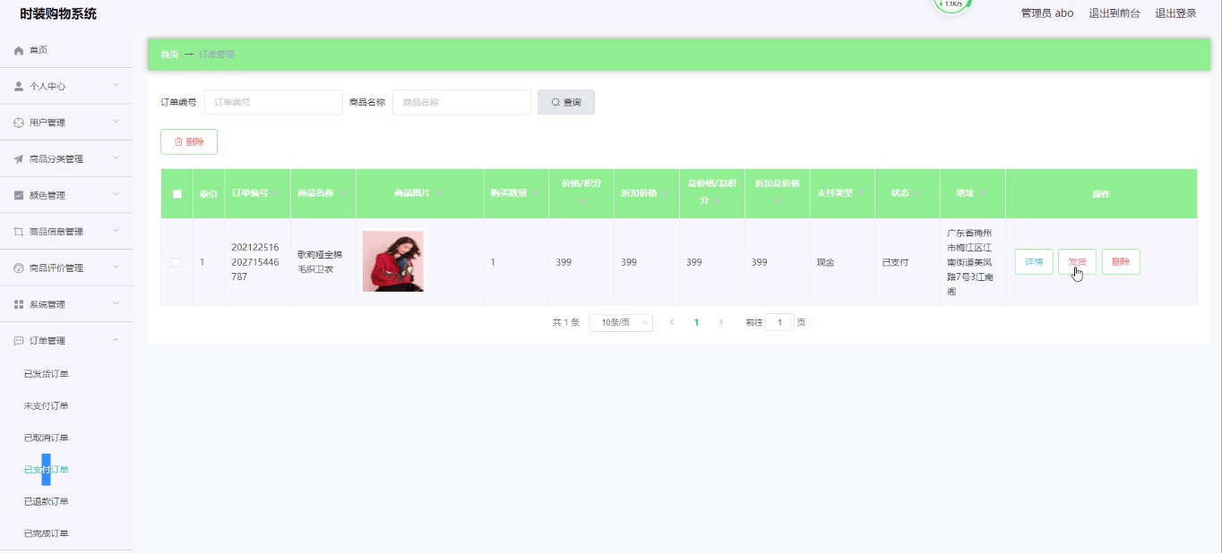Open the 10条/页 page size dropdown
The height and width of the screenshot is (553, 1222).
click(x=621, y=322)
